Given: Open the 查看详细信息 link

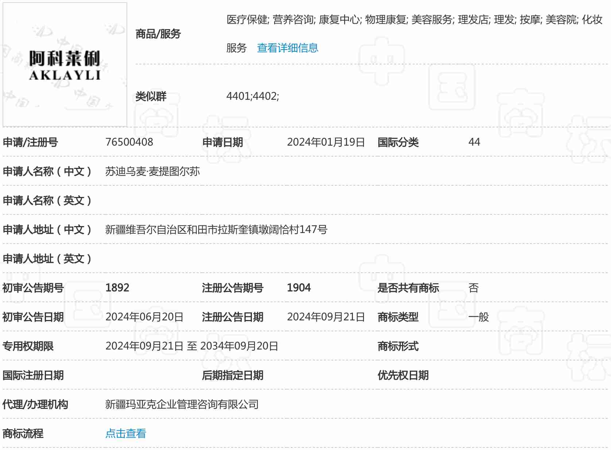Looking at the screenshot, I should point(287,48).
